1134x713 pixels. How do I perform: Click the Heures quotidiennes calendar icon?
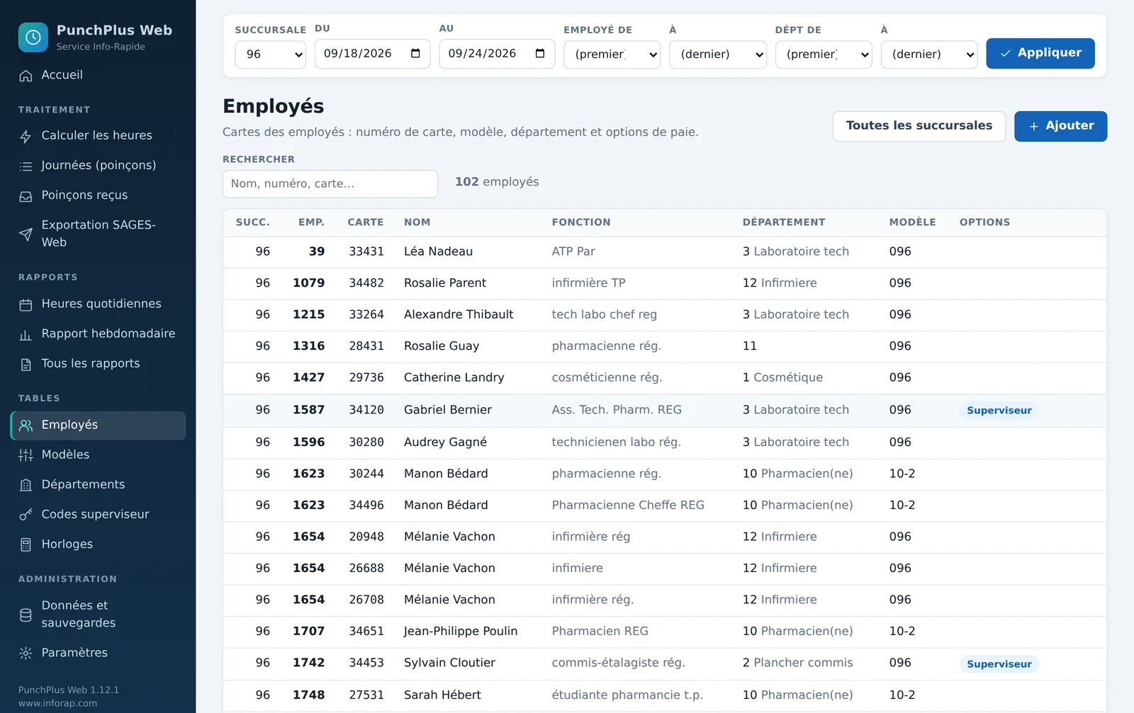pos(26,304)
